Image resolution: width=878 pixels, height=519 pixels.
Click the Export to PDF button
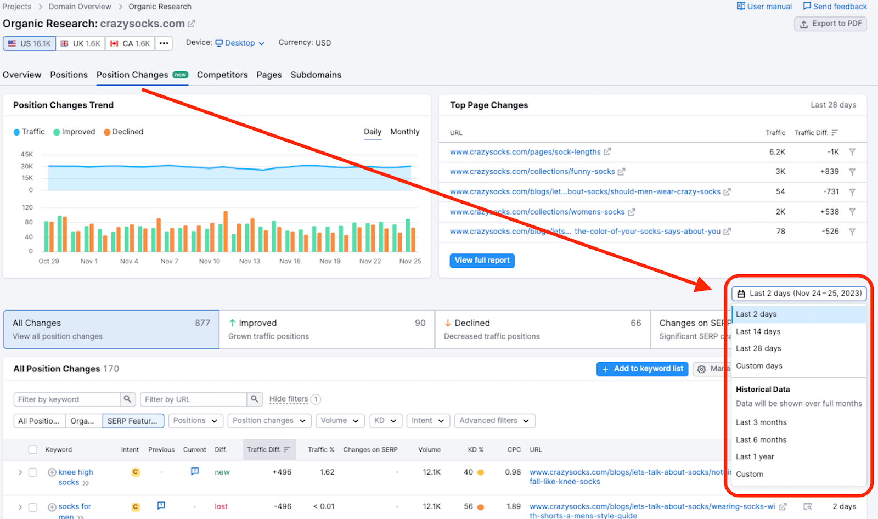pos(830,24)
